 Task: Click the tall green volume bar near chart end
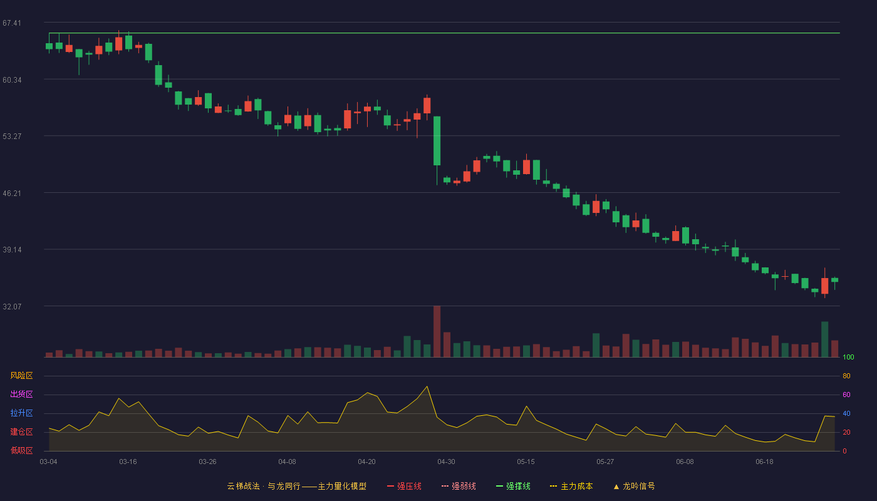(x=825, y=339)
